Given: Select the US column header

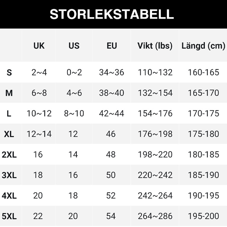Looking at the screenshot, I should click(74, 46).
